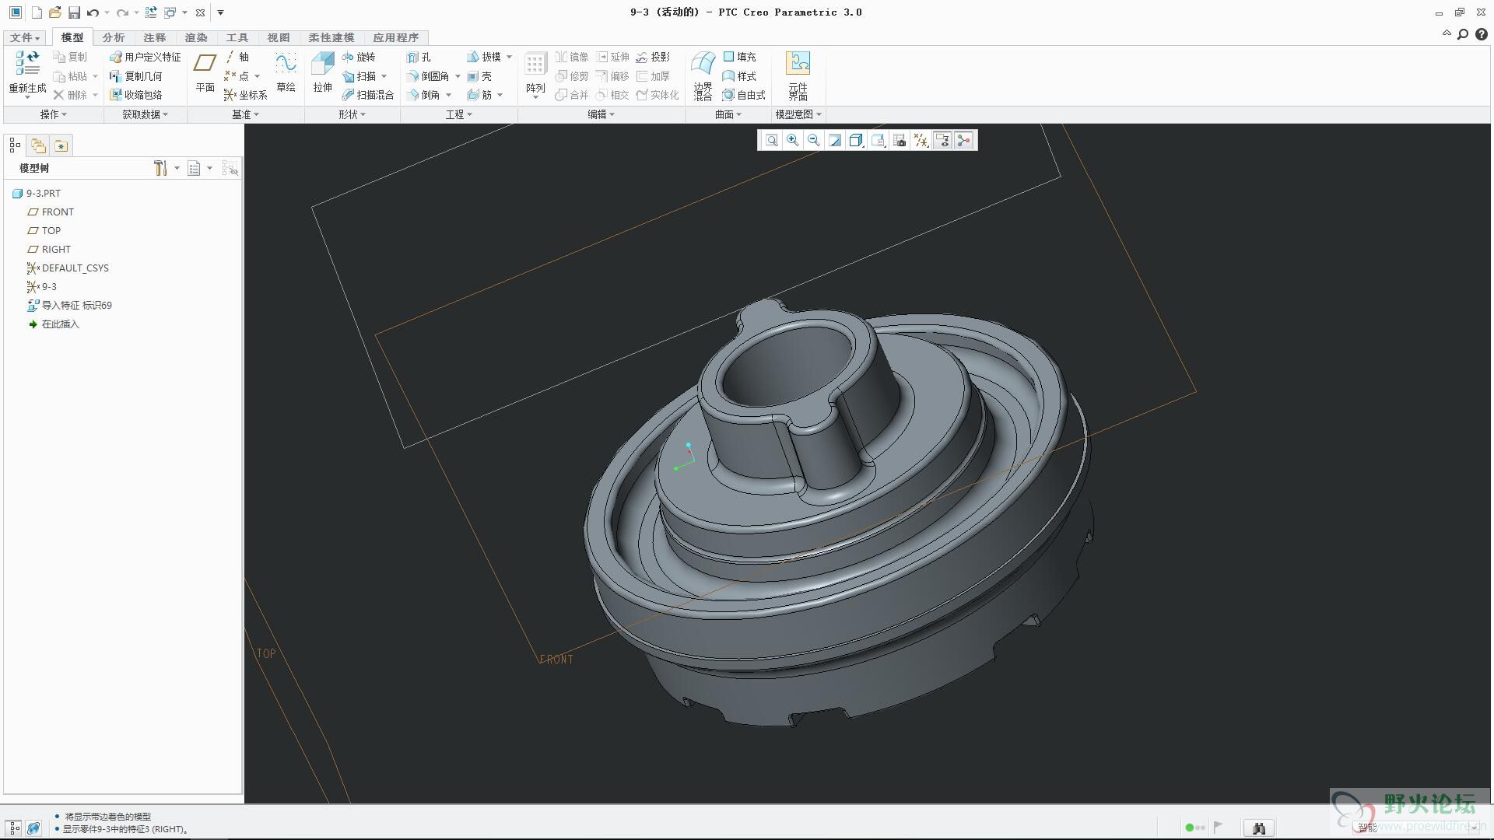Click the New file icon

pyautogui.click(x=37, y=12)
